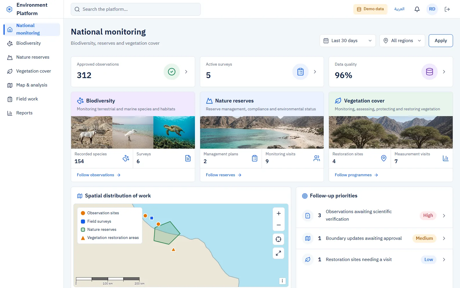Click the Approved observations check icon
The image size is (460, 288).
point(172,72)
